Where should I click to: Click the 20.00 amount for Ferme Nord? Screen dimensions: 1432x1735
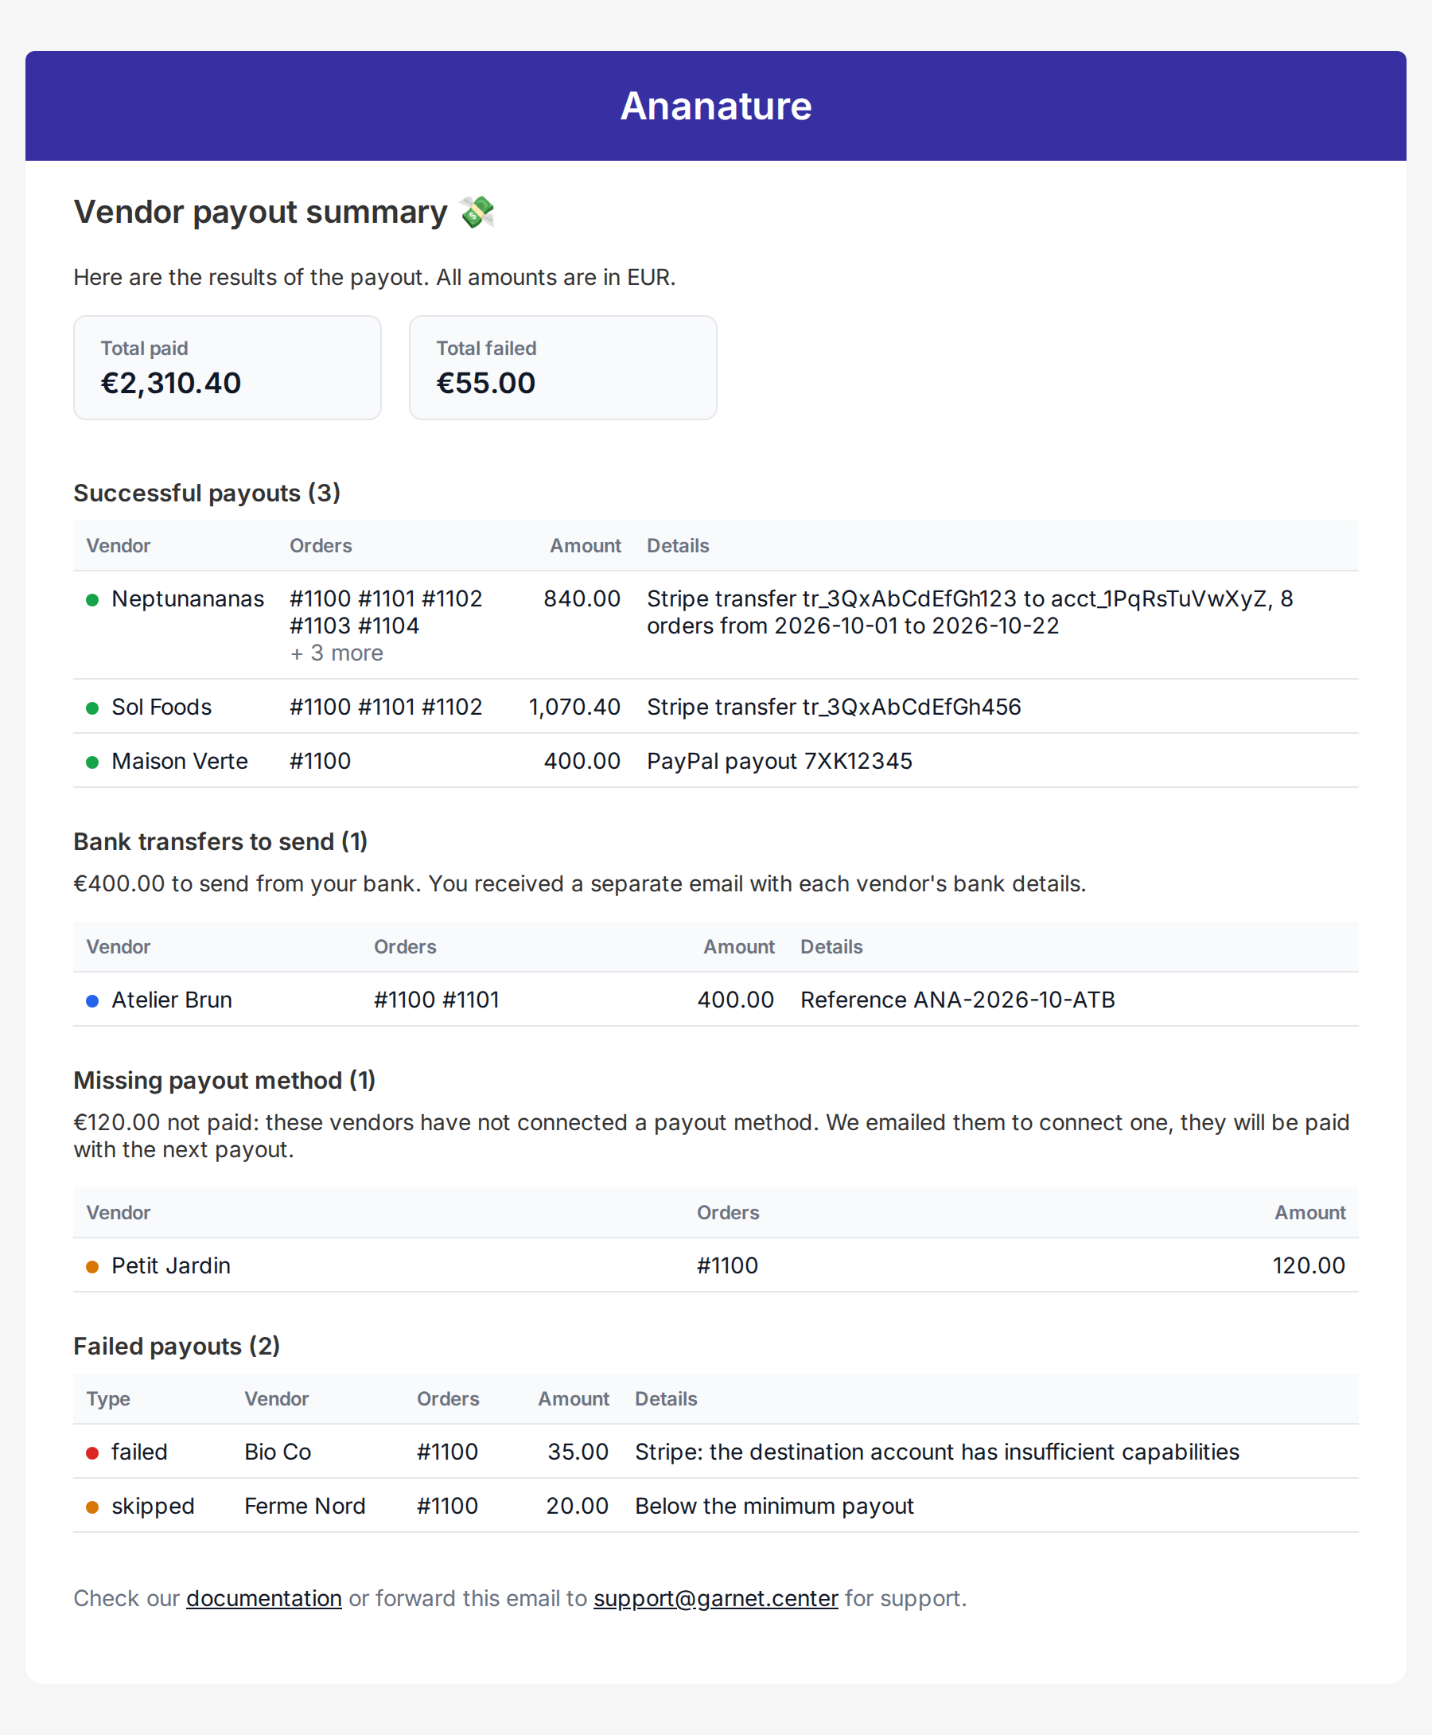pos(578,1506)
